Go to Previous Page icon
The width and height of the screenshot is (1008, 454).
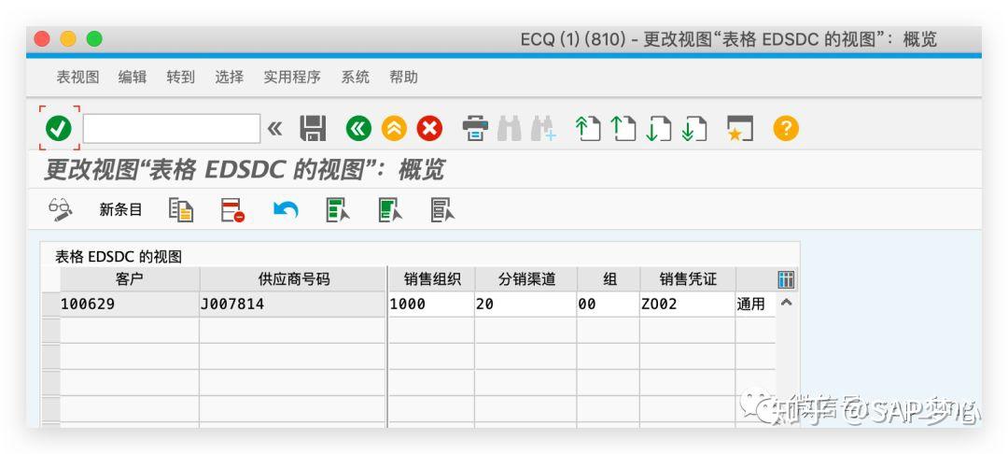[623, 129]
